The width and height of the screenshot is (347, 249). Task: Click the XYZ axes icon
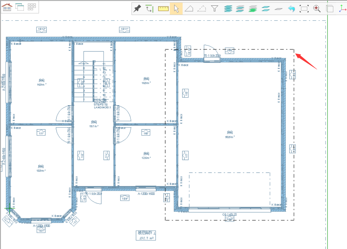pyautogui.click(x=343, y=9)
